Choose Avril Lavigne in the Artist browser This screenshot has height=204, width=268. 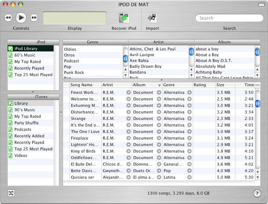click(x=159, y=55)
